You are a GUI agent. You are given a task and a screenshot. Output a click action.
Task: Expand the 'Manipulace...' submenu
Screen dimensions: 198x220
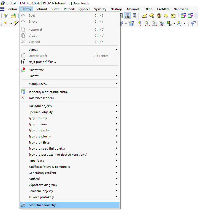[x=70, y=84]
